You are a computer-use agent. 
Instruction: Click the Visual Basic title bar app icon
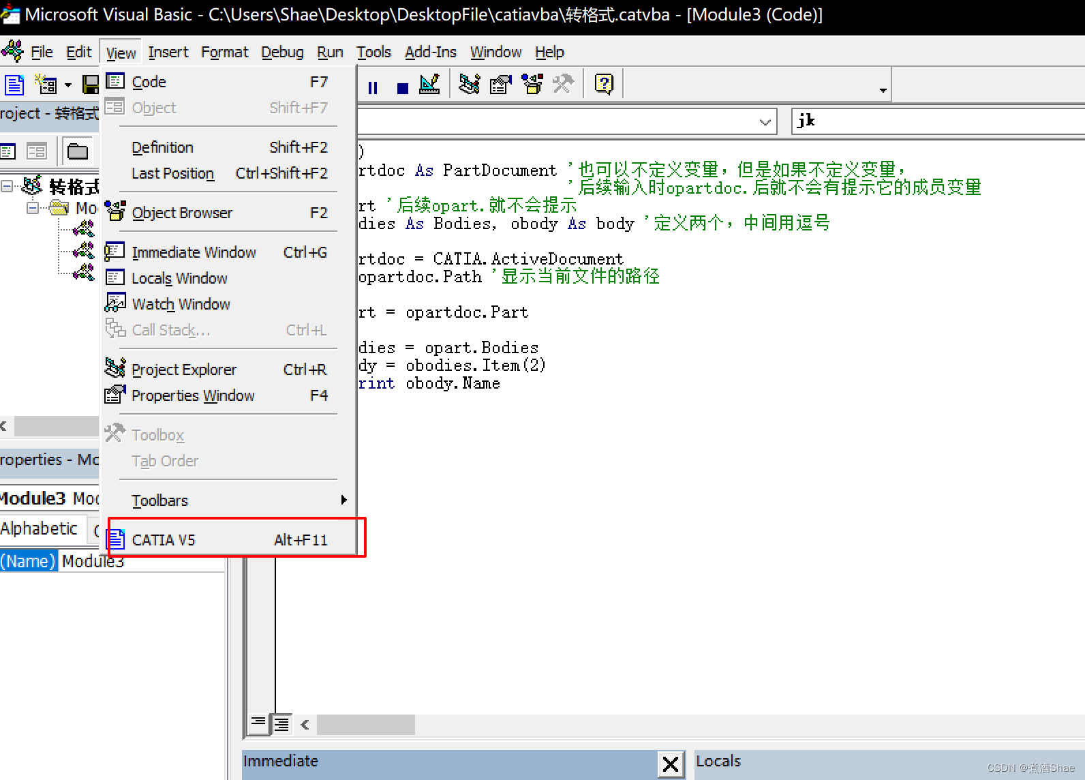pos(10,15)
